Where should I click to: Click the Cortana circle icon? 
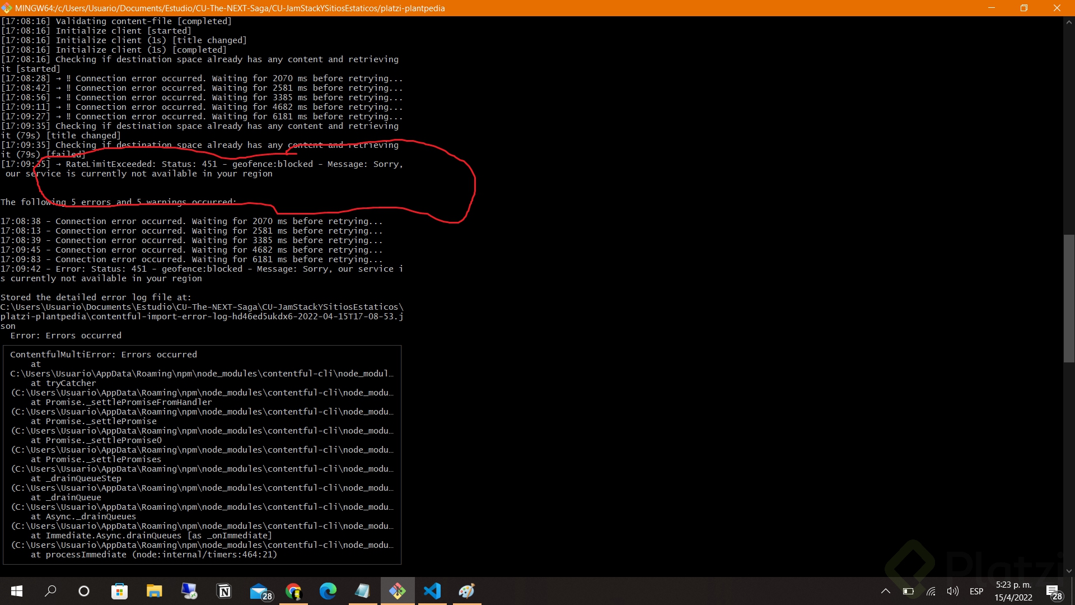pos(84,591)
